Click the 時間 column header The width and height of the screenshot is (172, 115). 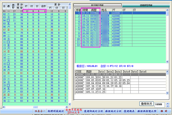click(x=86, y=10)
